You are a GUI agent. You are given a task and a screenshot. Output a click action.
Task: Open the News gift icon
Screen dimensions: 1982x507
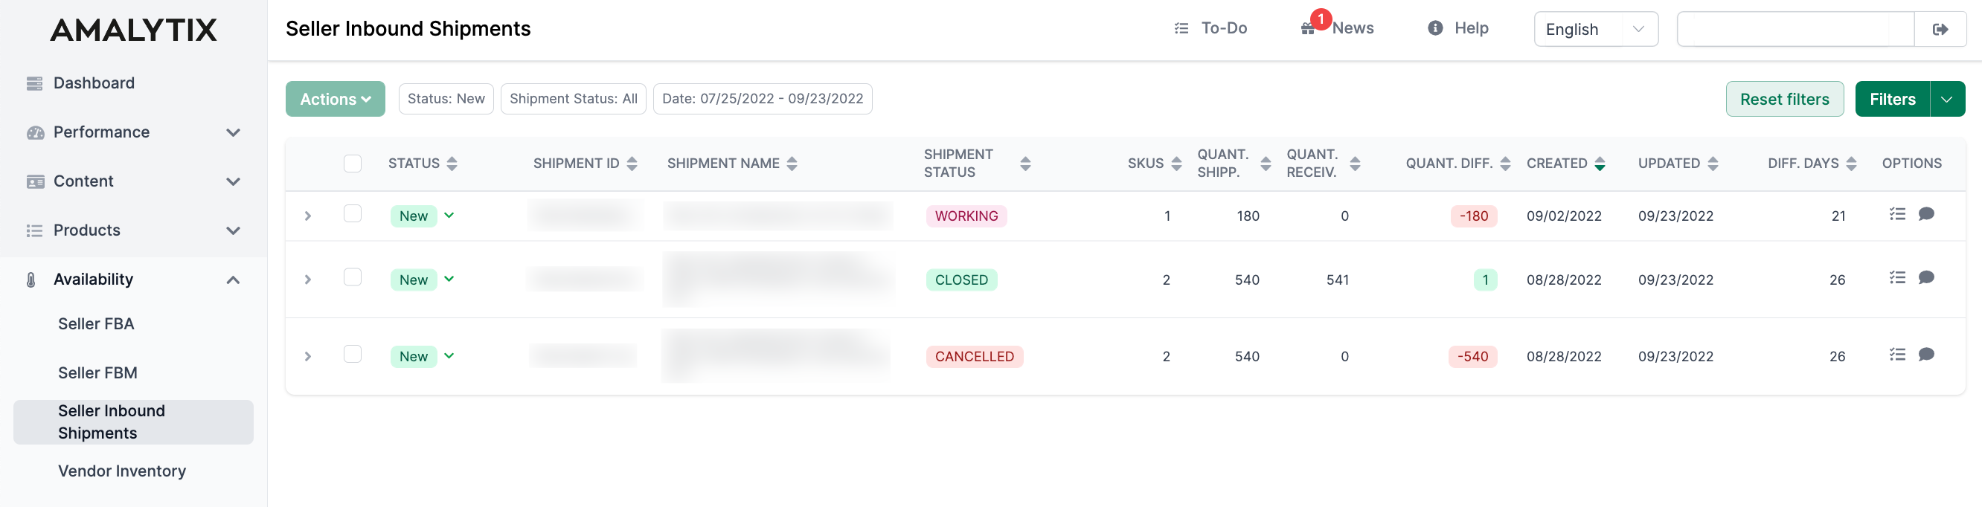1307,29
